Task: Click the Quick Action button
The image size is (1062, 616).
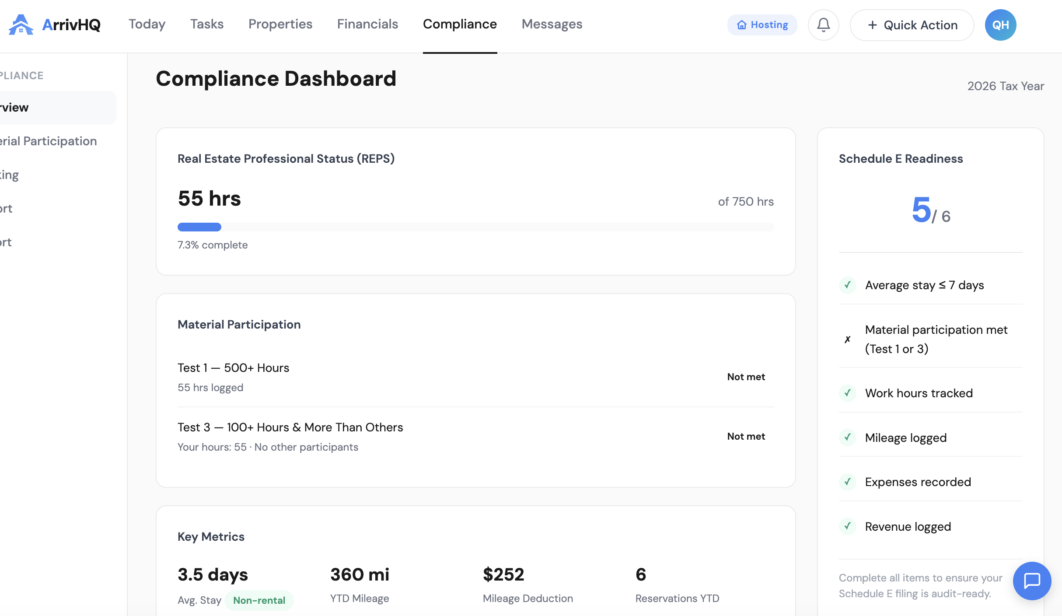Action: [912, 25]
